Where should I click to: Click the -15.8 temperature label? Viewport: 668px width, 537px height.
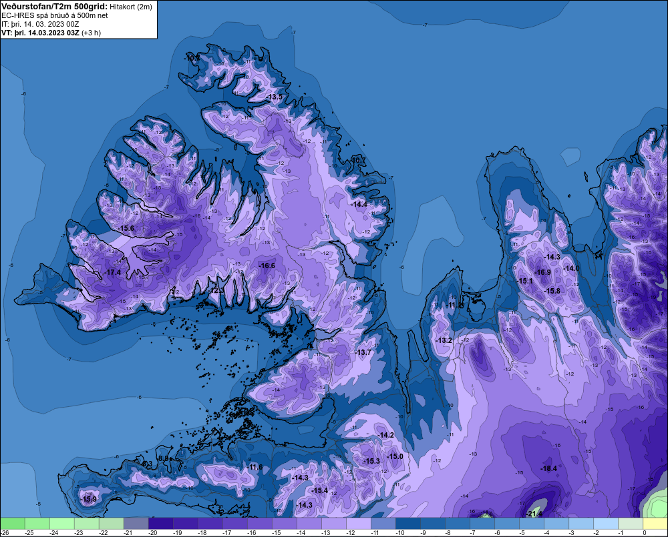tap(552, 291)
